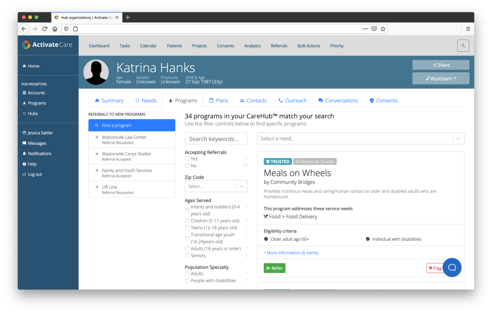Screen dimensions: 492x313
Task: Click the tracking protection shield icon
Action: [x=66, y=29]
